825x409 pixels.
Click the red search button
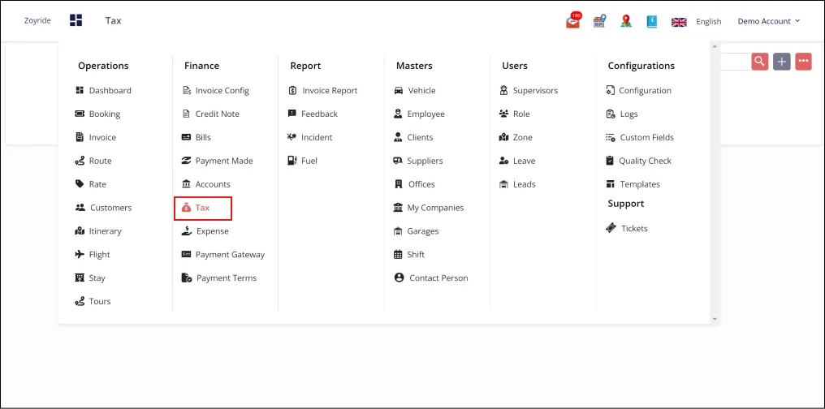point(760,62)
